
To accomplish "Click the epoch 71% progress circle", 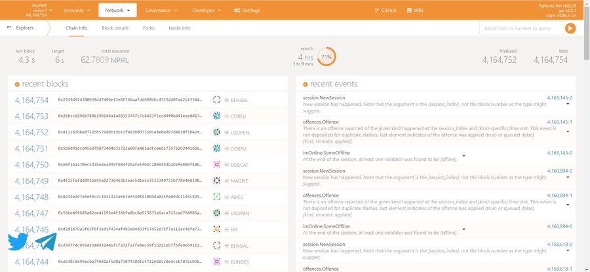I will pyautogui.click(x=326, y=57).
